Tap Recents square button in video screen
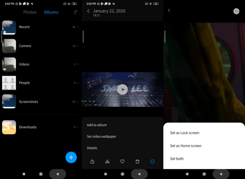 pos(106,174)
